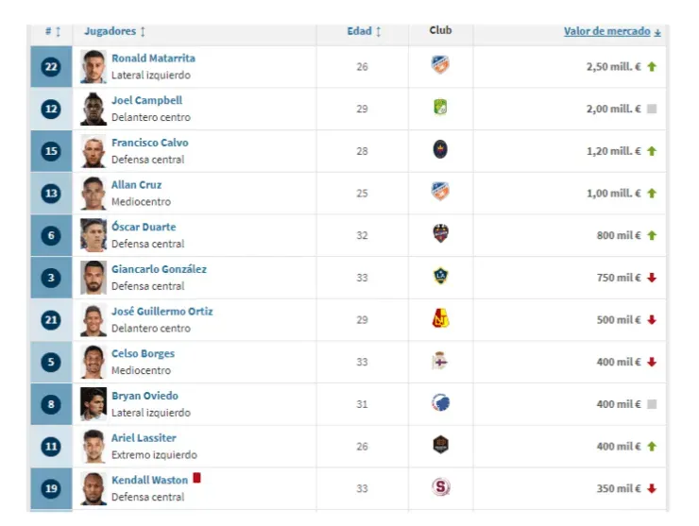Click Joel Campbell's player photo
The width and height of the screenshot is (699, 526).
point(94,109)
